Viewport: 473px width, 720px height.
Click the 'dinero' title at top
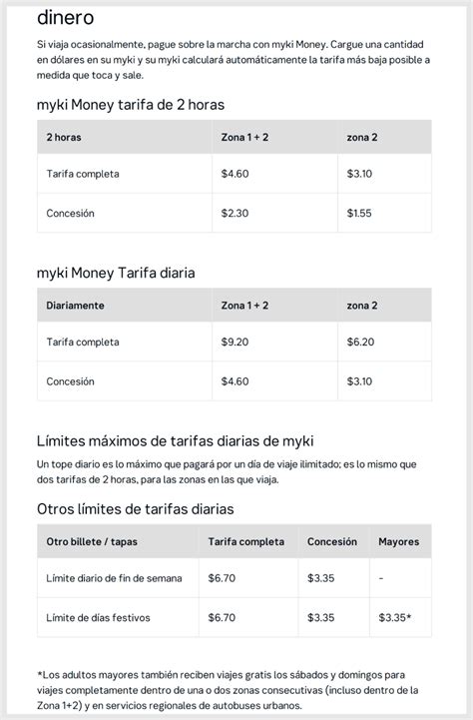click(66, 17)
